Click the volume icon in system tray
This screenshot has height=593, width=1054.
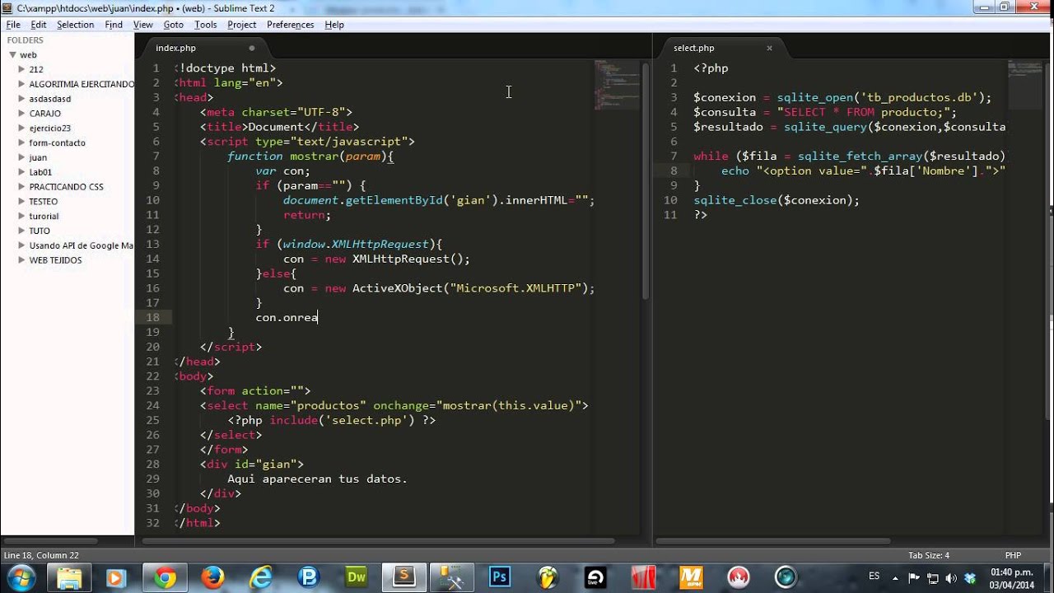951,577
